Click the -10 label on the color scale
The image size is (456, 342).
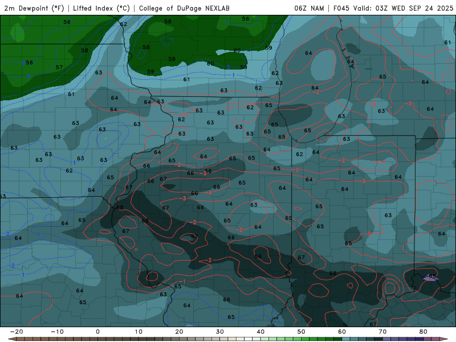click(57, 332)
